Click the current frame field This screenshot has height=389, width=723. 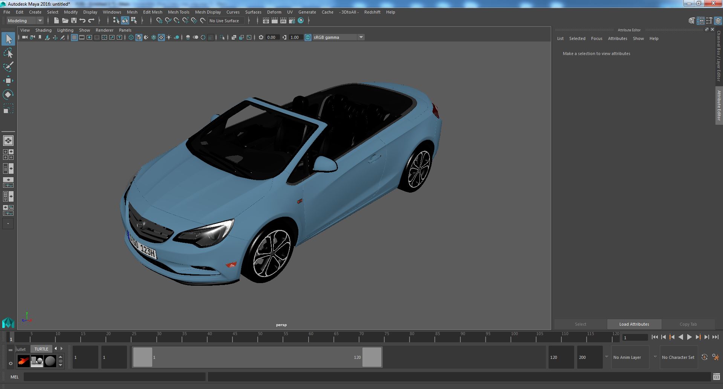tap(635, 337)
